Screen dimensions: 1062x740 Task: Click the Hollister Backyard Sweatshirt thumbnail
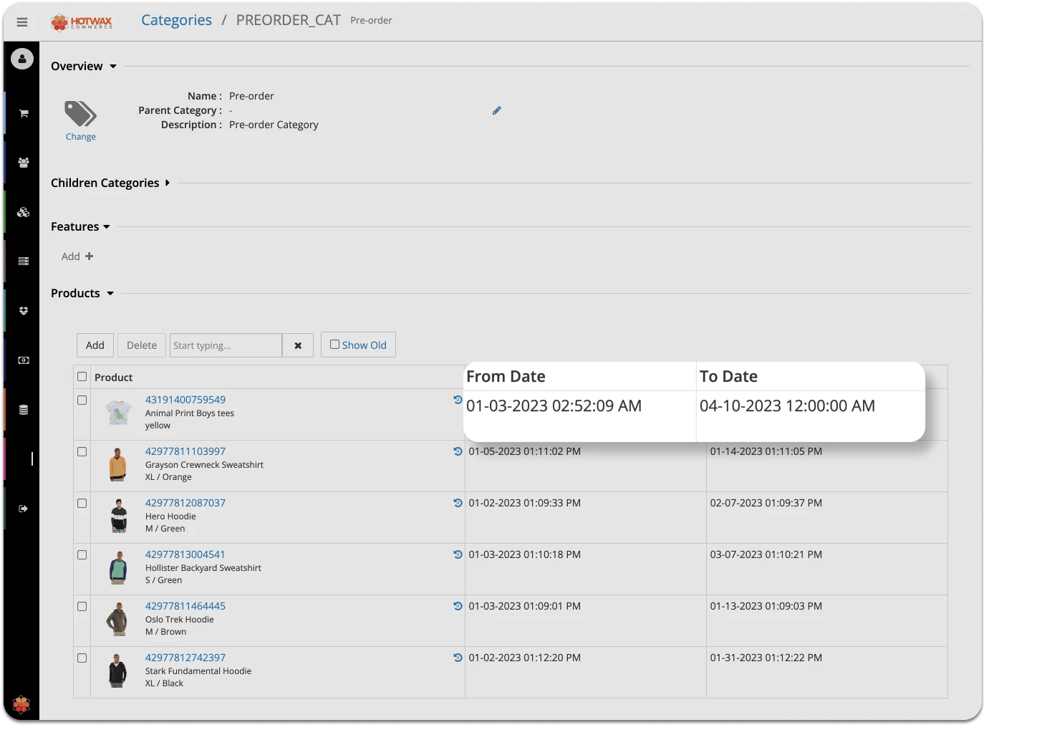pyautogui.click(x=118, y=567)
